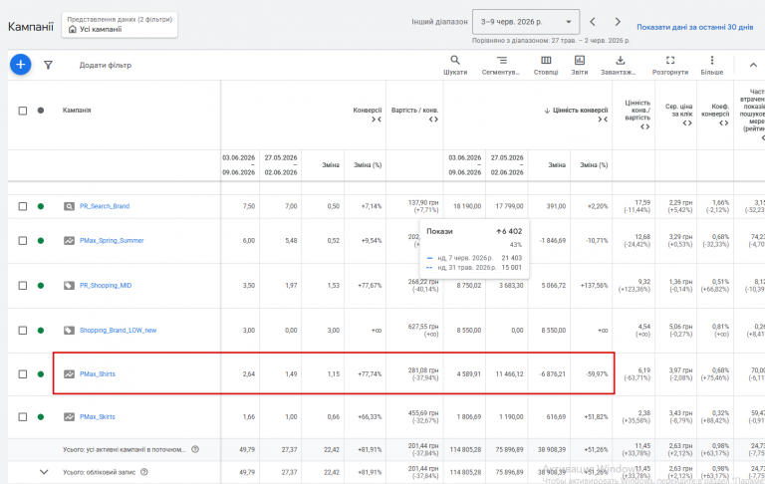Tick the select-all campaigns header checkbox
The height and width of the screenshot is (484, 765).
pyautogui.click(x=23, y=111)
